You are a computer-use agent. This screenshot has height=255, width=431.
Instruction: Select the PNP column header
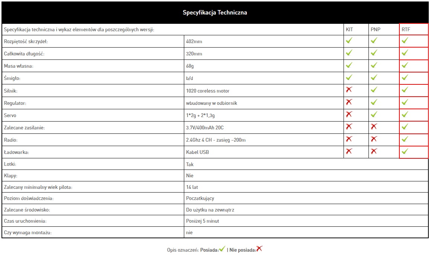pyautogui.click(x=375, y=29)
